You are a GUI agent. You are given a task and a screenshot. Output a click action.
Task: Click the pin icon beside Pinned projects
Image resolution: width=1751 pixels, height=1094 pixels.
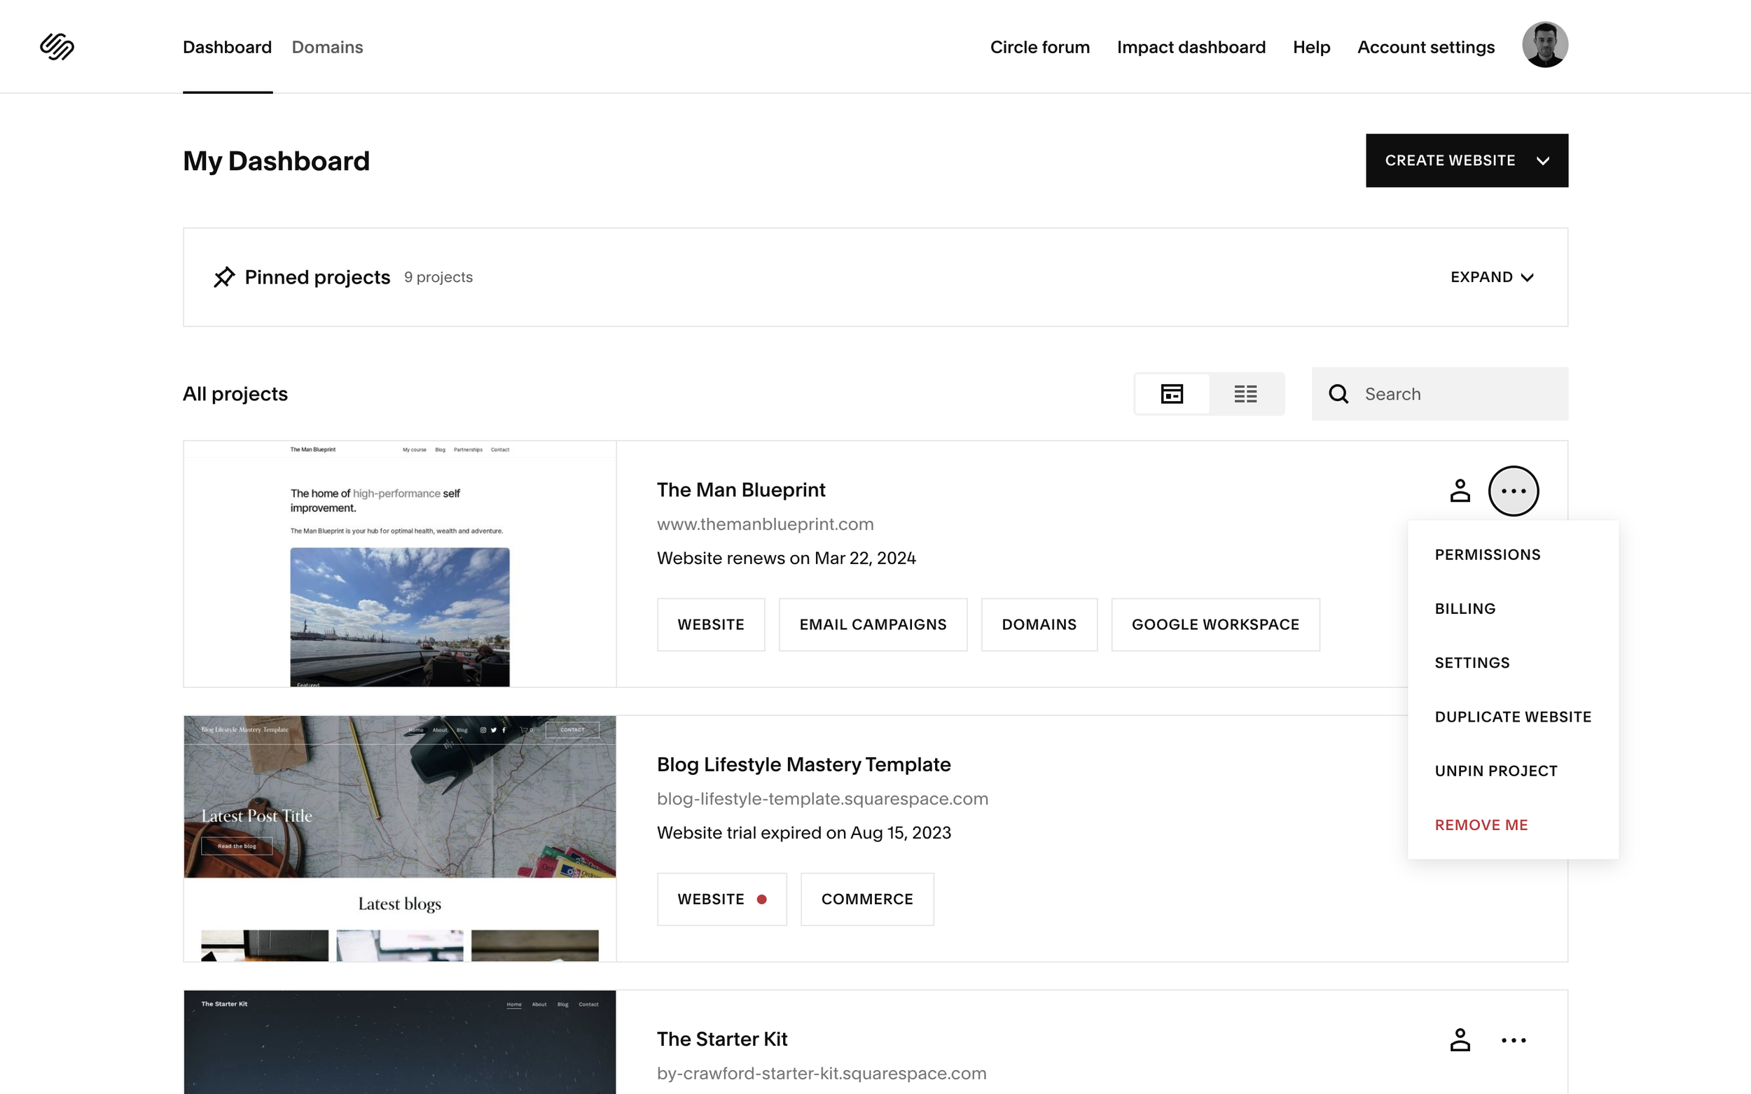pos(223,277)
